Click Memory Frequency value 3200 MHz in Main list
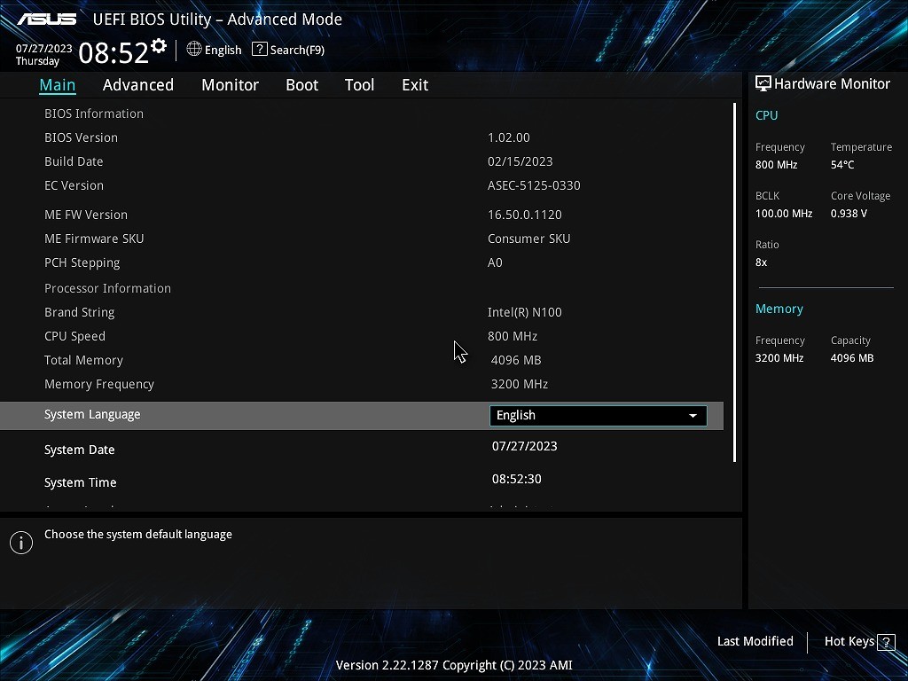Image resolution: width=908 pixels, height=681 pixels. click(520, 384)
